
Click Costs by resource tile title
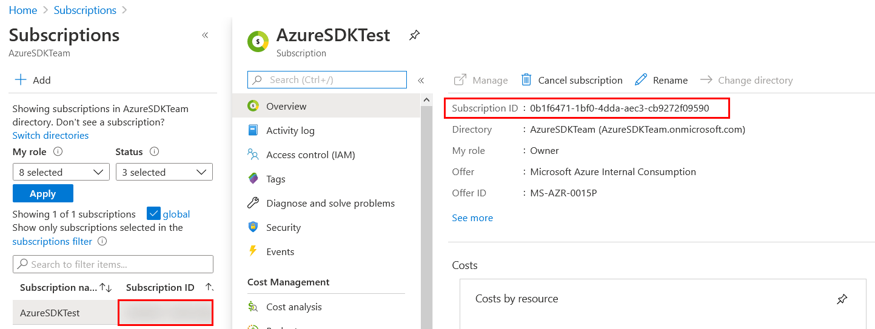(x=517, y=299)
